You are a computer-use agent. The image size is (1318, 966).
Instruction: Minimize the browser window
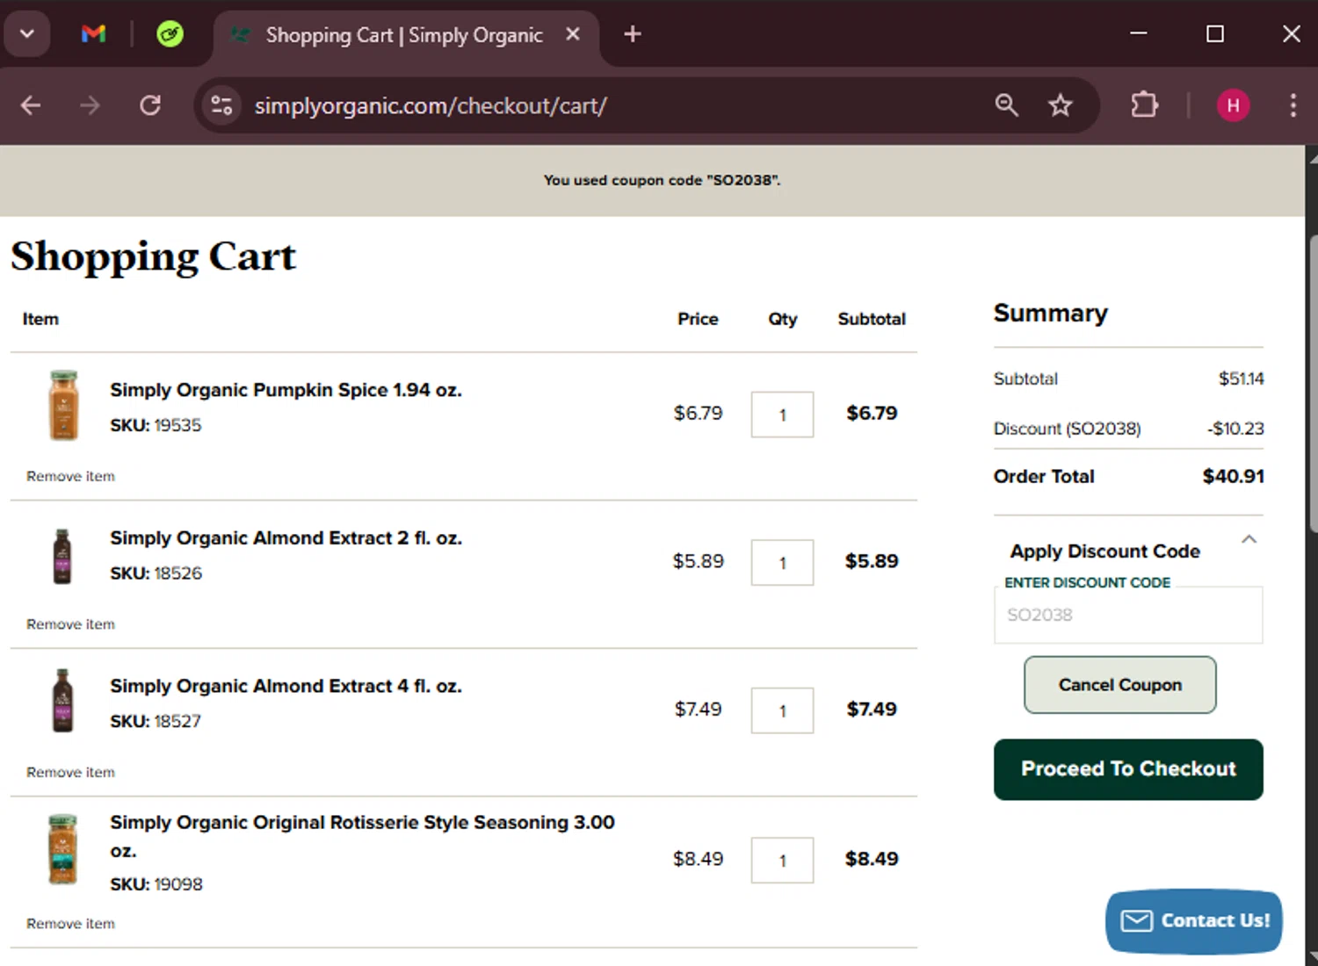[x=1139, y=34]
